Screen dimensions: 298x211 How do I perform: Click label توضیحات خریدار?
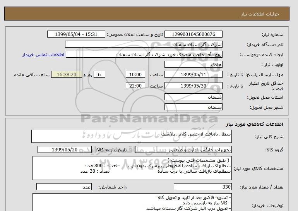tap(268, 206)
